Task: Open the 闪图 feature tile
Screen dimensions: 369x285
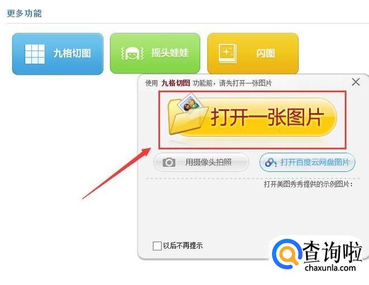Action: pyautogui.click(x=253, y=54)
